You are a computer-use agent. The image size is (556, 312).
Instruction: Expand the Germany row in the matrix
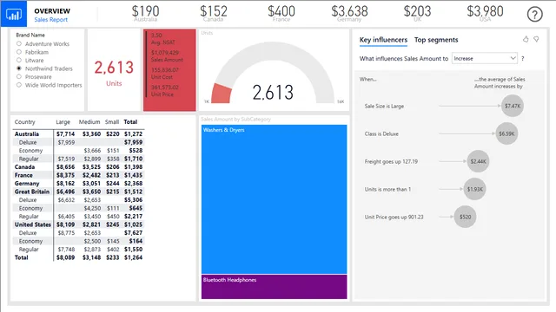(27, 183)
